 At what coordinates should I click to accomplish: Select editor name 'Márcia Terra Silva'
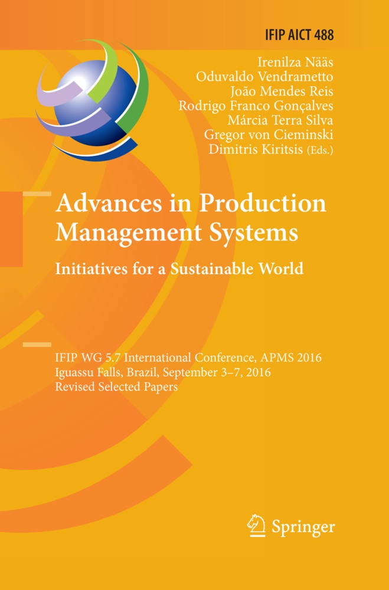(280, 120)
